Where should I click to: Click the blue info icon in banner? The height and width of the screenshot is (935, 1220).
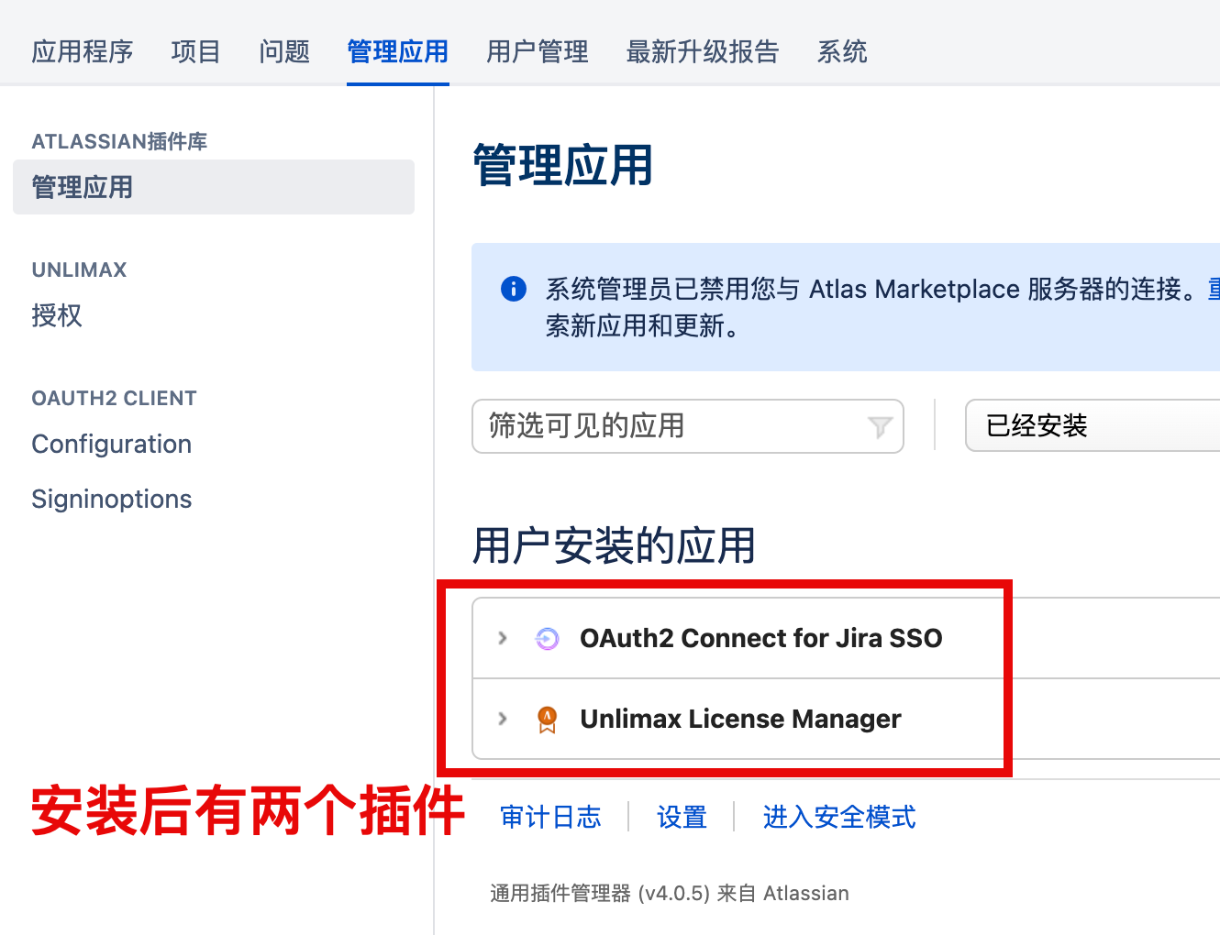(514, 289)
